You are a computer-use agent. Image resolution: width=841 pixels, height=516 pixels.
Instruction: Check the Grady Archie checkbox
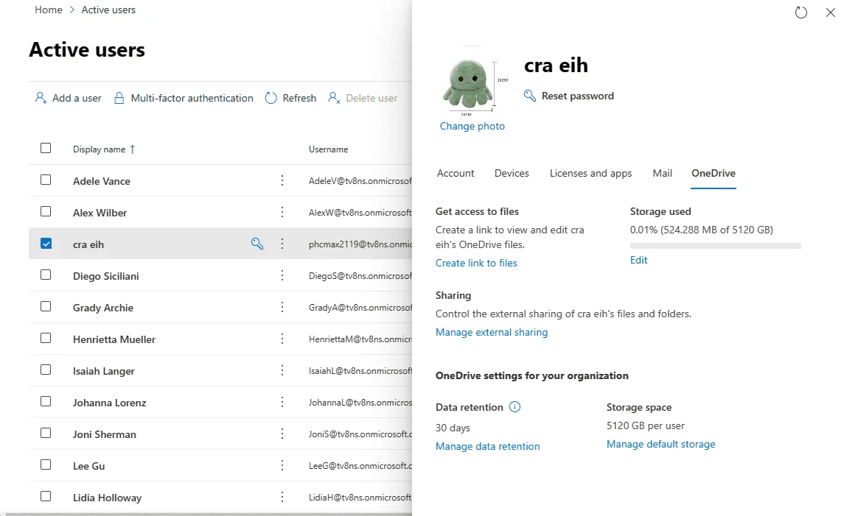click(46, 306)
